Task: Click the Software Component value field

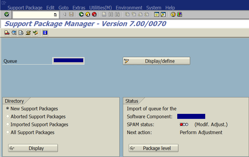Action: point(191,117)
